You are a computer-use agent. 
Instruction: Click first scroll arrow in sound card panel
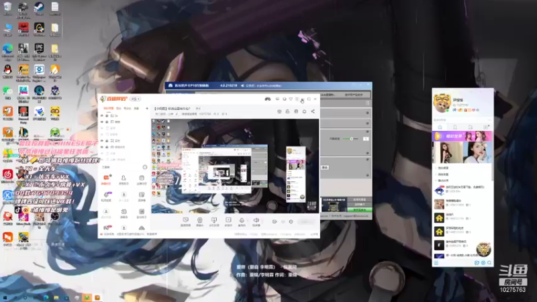pyautogui.click(x=367, y=113)
